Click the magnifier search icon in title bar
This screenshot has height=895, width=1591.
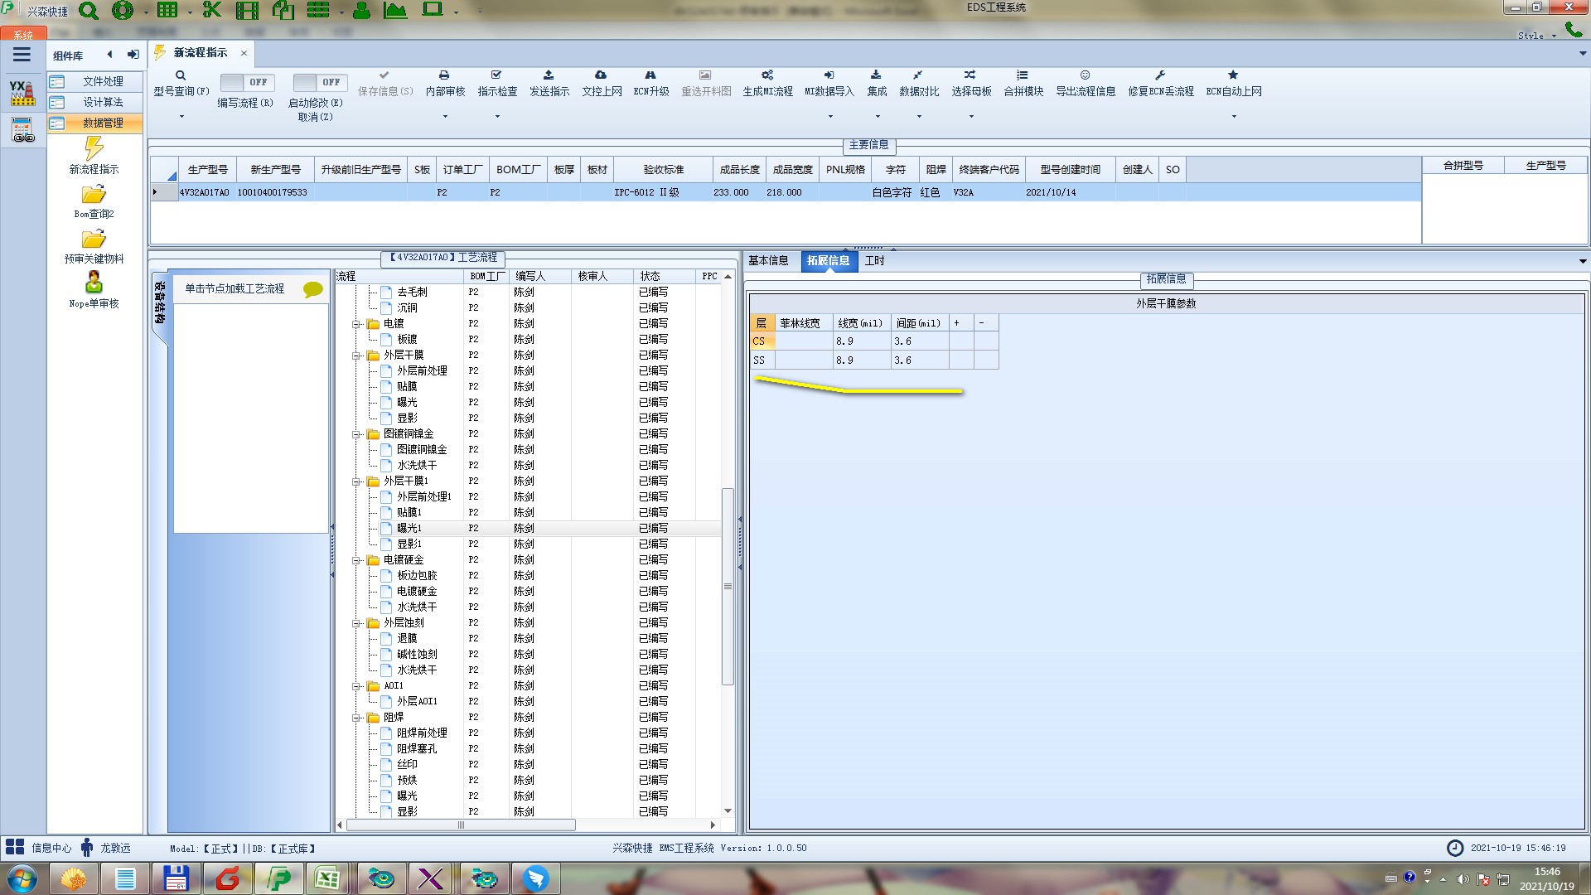[x=89, y=11]
